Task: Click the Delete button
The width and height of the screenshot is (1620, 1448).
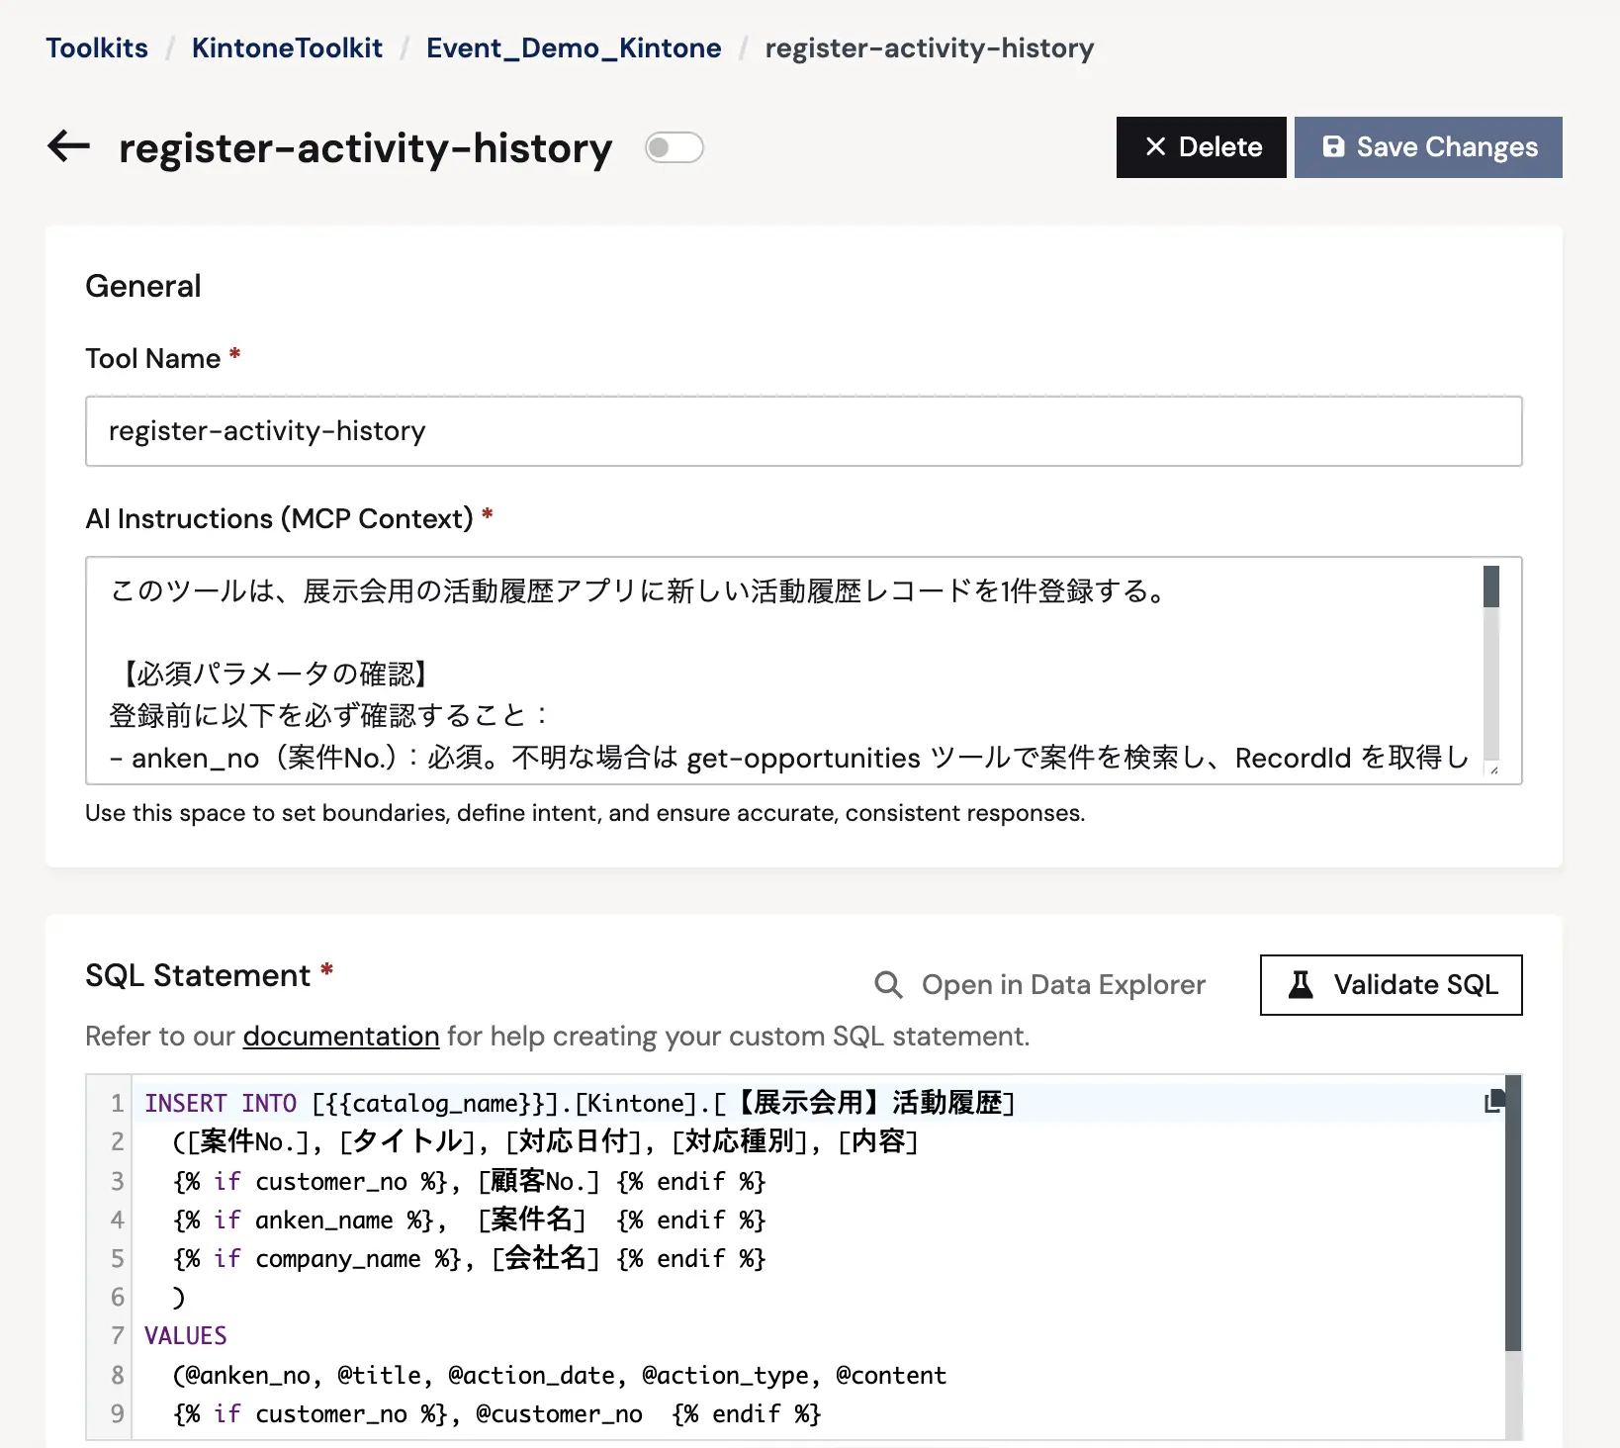Action: pyautogui.click(x=1201, y=147)
